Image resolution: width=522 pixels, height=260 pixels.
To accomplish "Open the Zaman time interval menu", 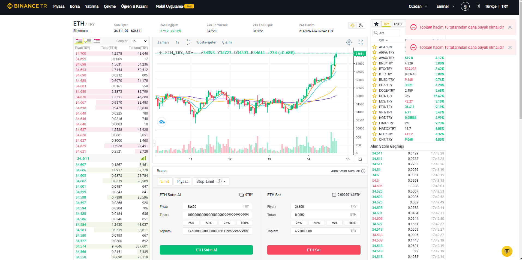I will click(163, 42).
